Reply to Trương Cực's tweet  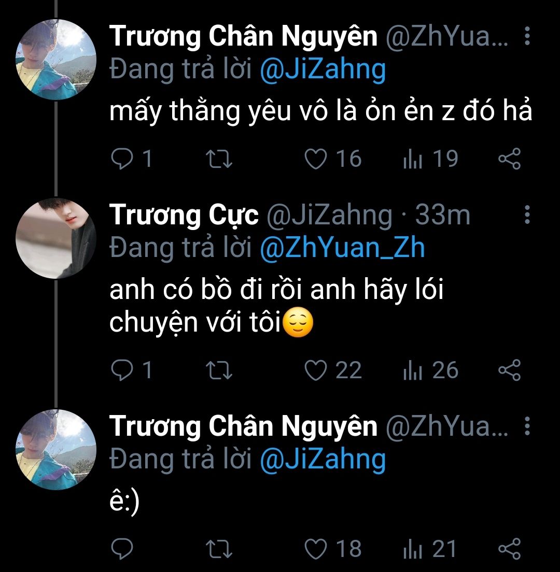[122, 370]
